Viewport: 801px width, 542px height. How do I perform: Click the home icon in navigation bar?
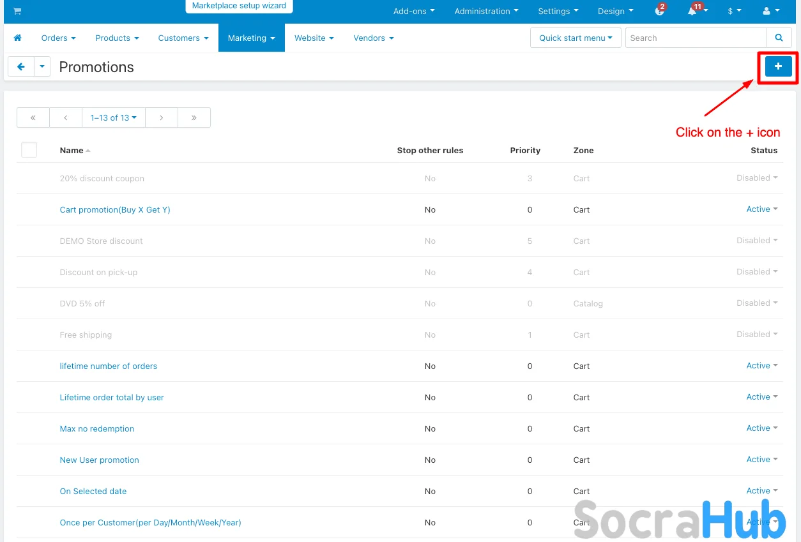pyautogui.click(x=17, y=38)
